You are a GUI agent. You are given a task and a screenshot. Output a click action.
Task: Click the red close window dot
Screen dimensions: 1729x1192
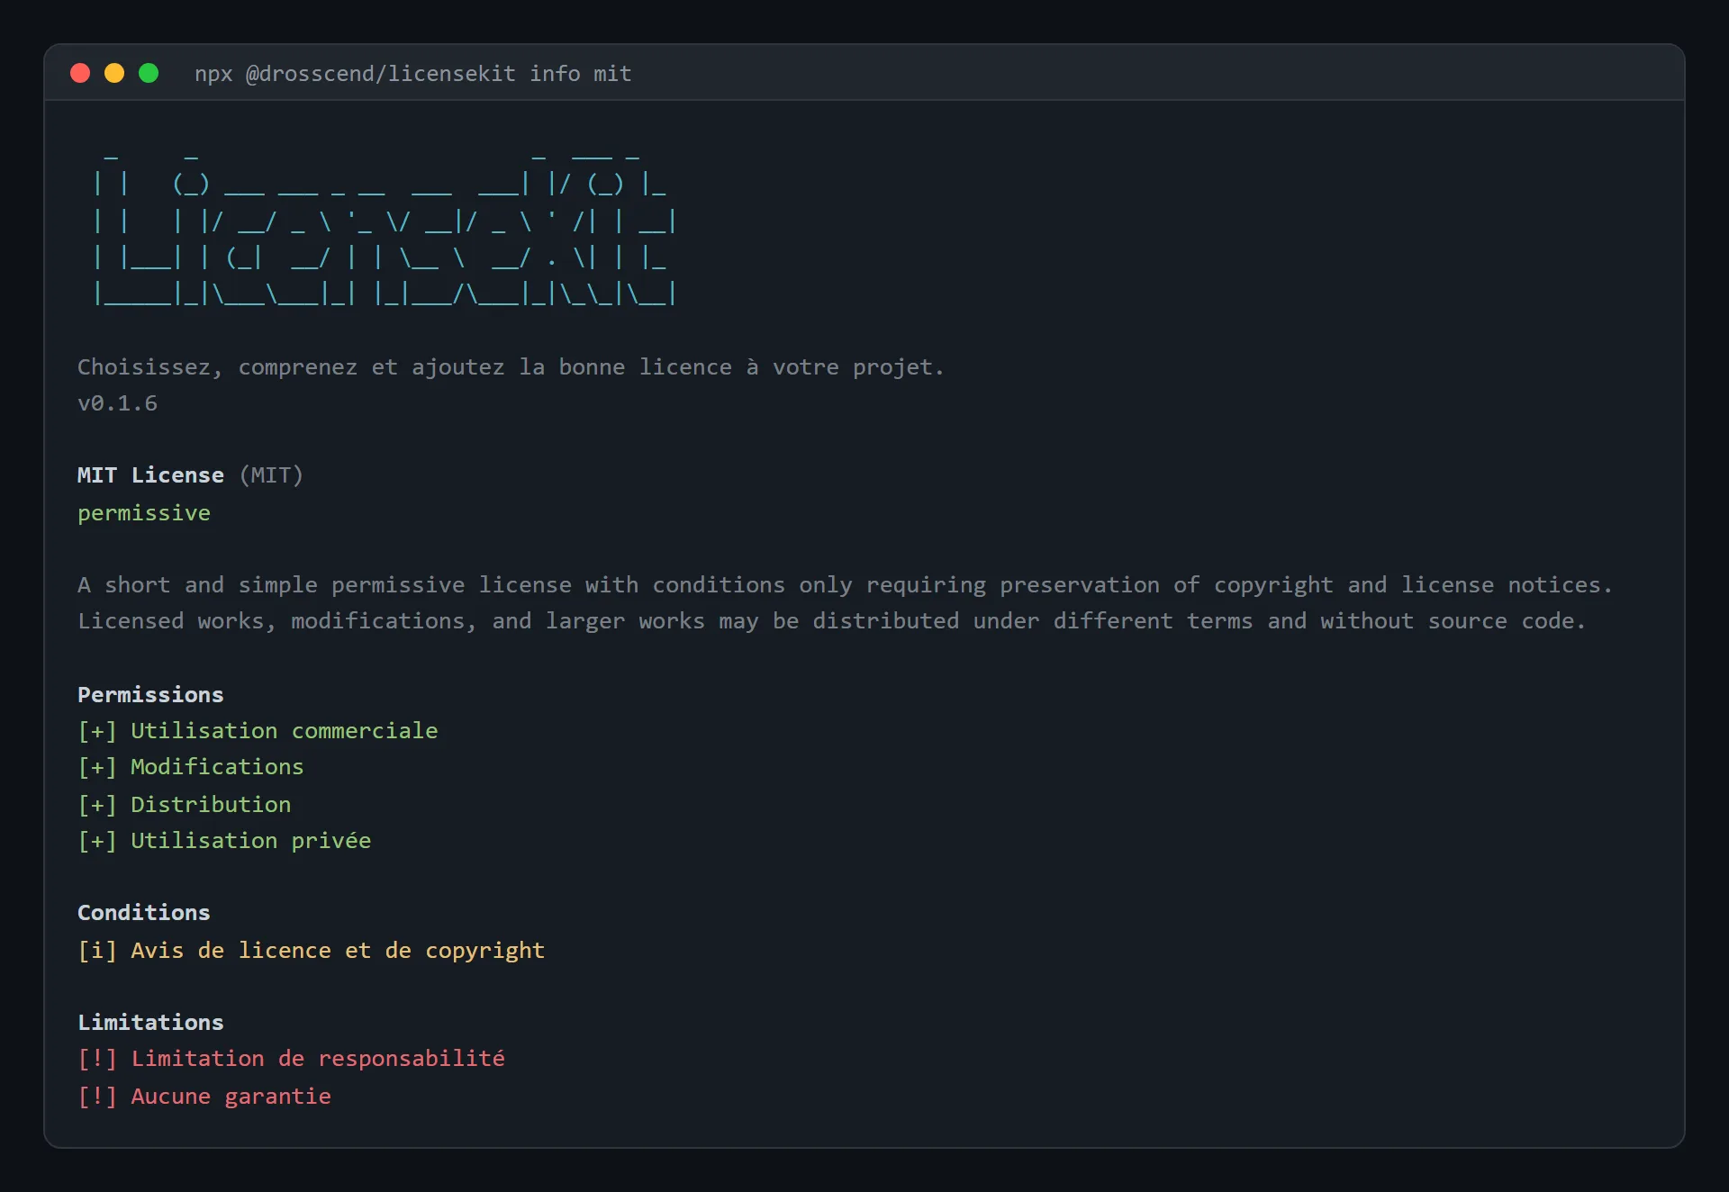tap(80, 73)
